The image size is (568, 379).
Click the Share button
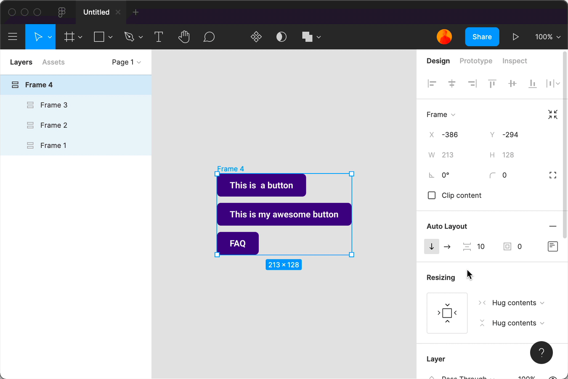[482, 37]
